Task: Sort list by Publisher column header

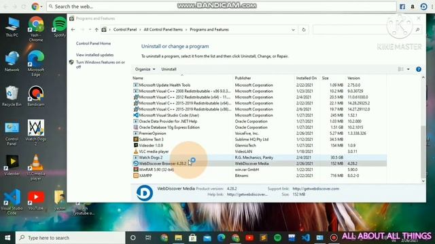Action: tap(243, 78)
